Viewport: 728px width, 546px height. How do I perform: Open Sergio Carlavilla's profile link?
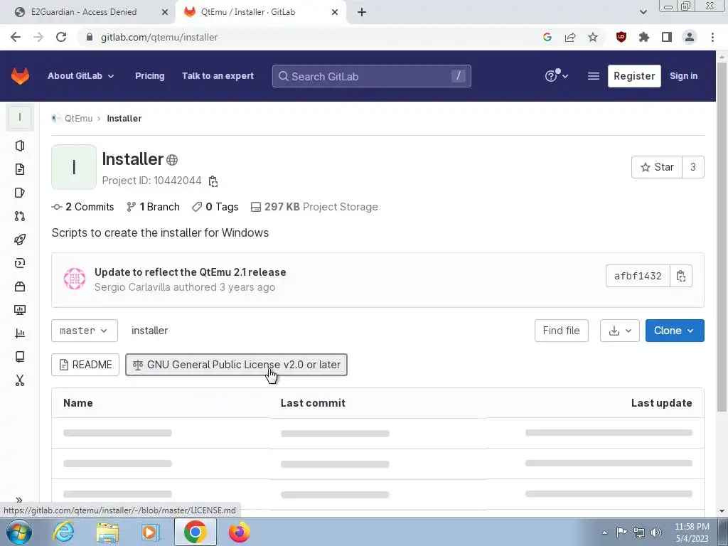tap(132, 287)
